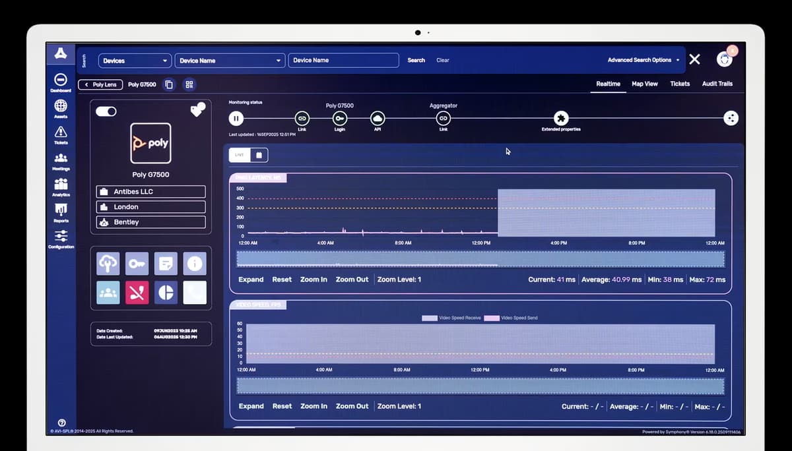Expand the Device Name filter dropdown
The width and height of the screenshot is (792, 451).
pyautogui.click(x=230, y=61)
